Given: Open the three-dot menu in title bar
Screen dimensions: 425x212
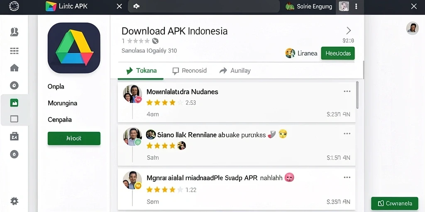Looking at the screenshot, I should click(x=356, y=6).
